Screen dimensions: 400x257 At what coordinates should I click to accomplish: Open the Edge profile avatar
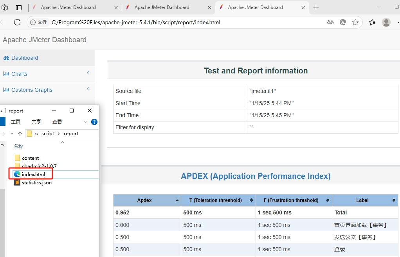pos(386,22)
